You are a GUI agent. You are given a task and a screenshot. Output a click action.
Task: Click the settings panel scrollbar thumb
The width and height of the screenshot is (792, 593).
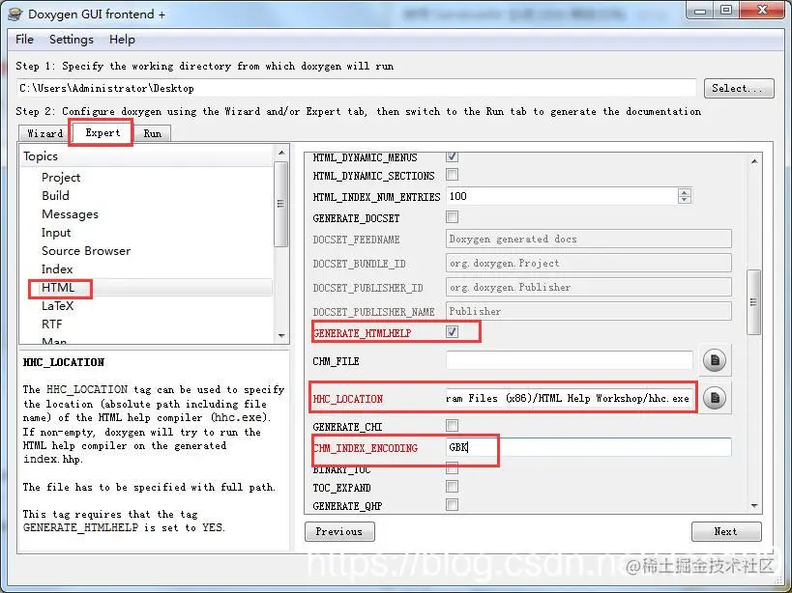point(753,302)
